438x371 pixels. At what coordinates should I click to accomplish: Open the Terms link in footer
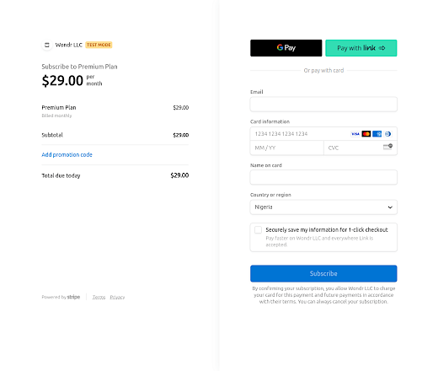(99, 298)
